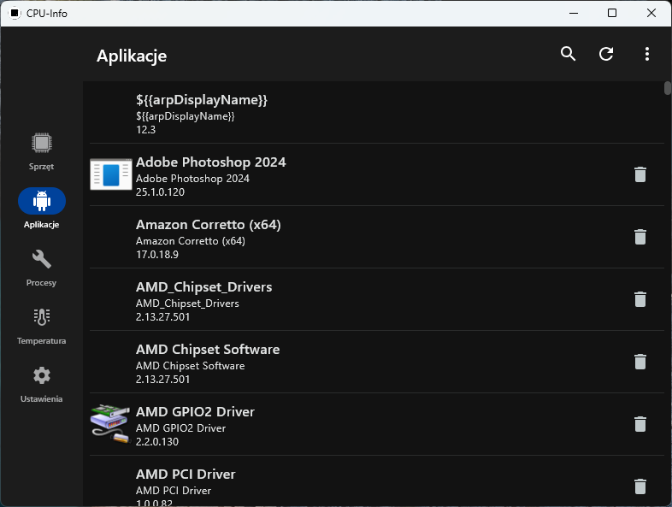Maximize the CPU-Info window

click(612, 14)
